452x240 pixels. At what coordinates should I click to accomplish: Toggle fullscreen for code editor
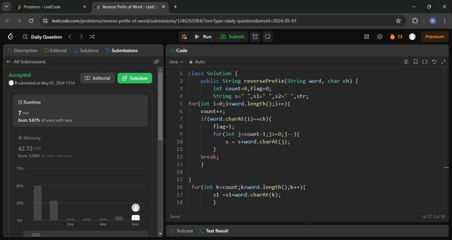(442, 61)
